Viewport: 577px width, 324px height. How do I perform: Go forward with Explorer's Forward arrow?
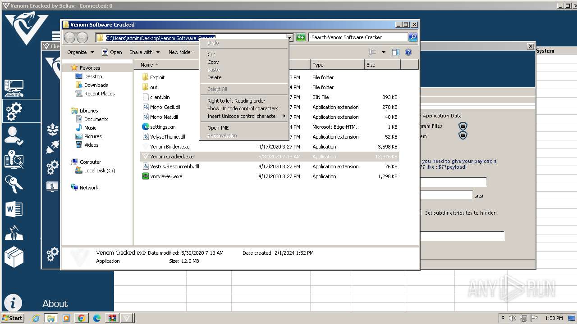click(x=82, y=37)
